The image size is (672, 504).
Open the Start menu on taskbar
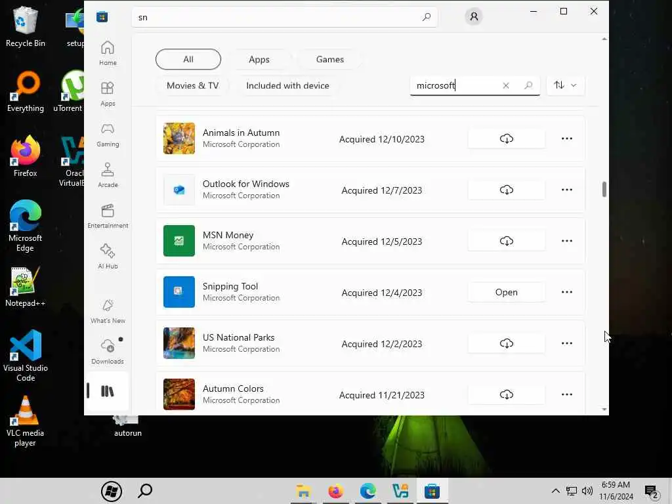click(112, 491)
